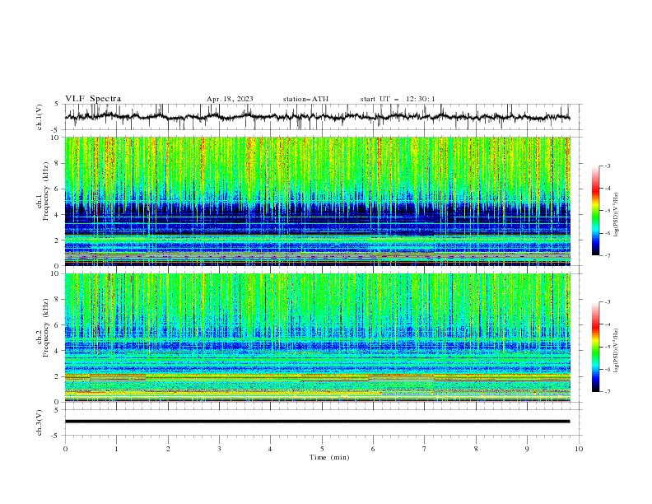Click time axis tick label "3"
The width and height of the screenshot is (652, 504).
219,449
